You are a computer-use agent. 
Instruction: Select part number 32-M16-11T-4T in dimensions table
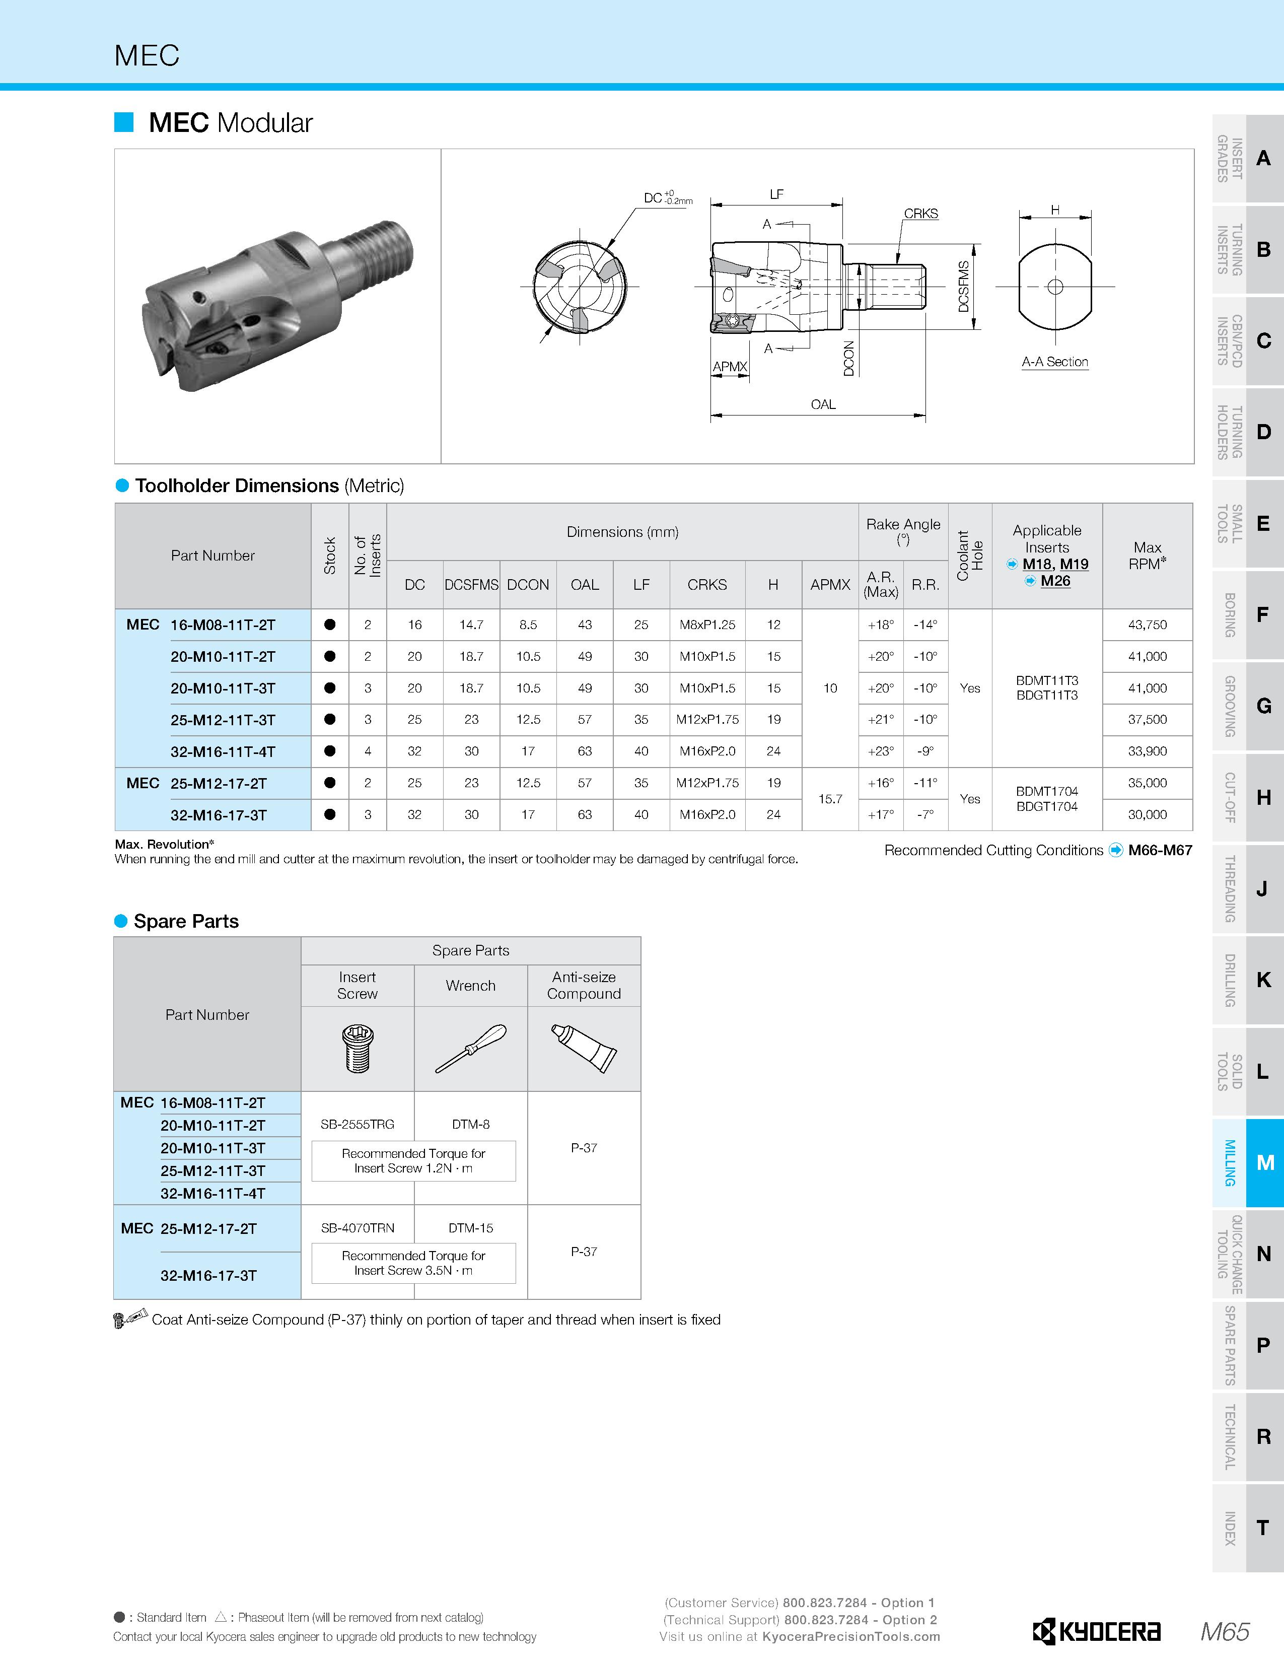pos(223,751)
